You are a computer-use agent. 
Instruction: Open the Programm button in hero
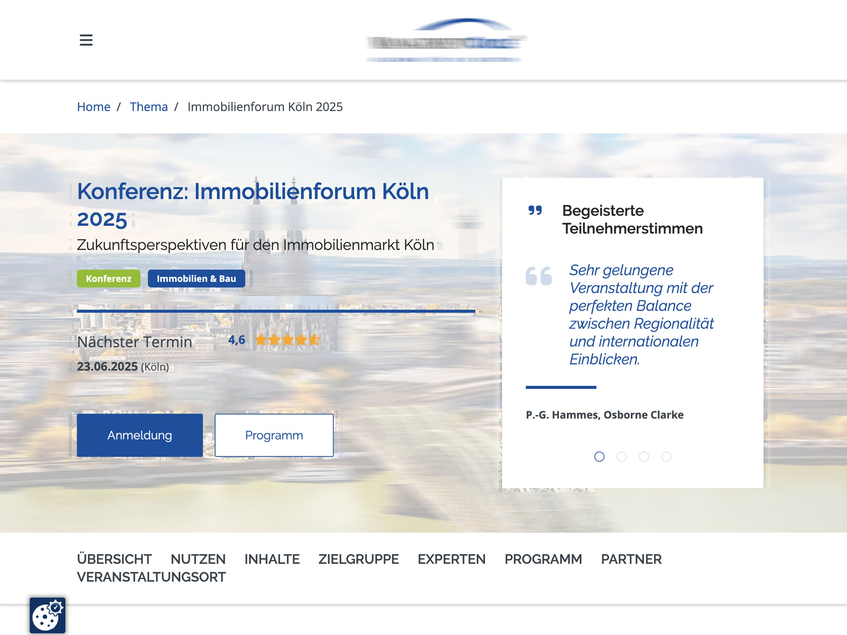coord(274,435)
